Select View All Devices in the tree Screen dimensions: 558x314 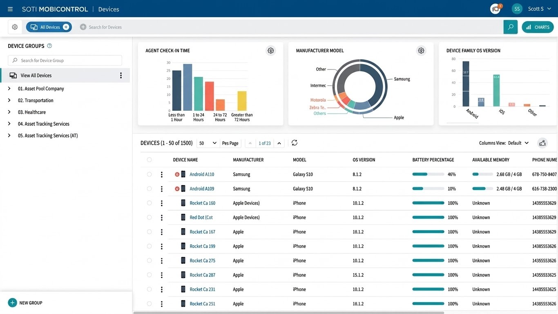(x=65, y=75)
